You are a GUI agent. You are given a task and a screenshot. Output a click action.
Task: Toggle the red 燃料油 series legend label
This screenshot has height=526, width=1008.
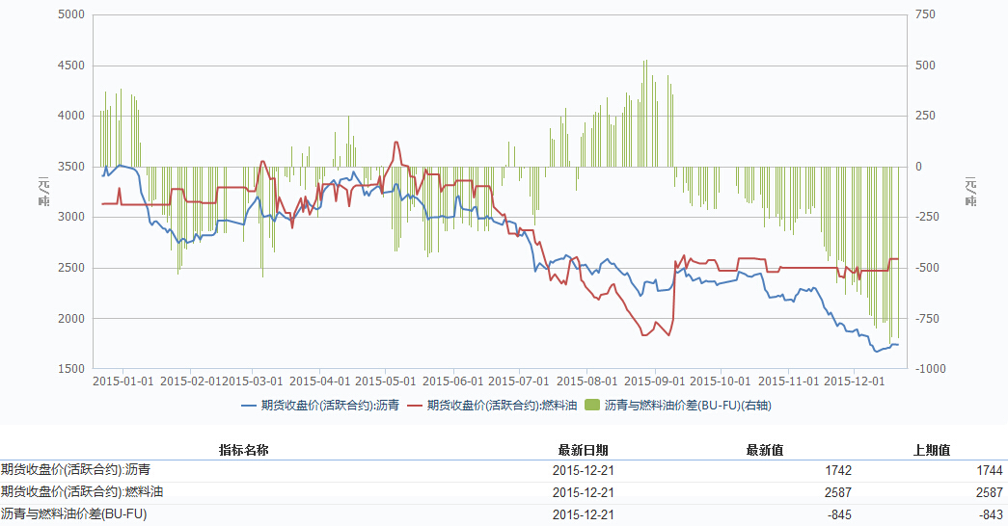502,406
